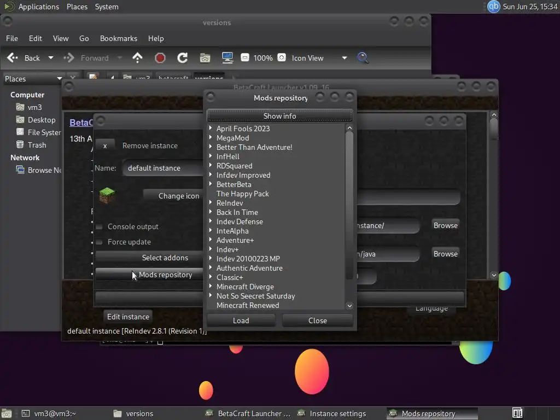Click Load in Mods repository
The image size is (560, 420).
point(241,320)
